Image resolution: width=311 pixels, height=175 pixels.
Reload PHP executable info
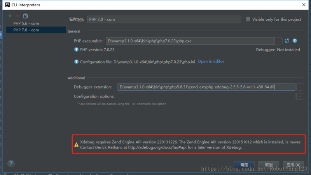click(287, 41)
